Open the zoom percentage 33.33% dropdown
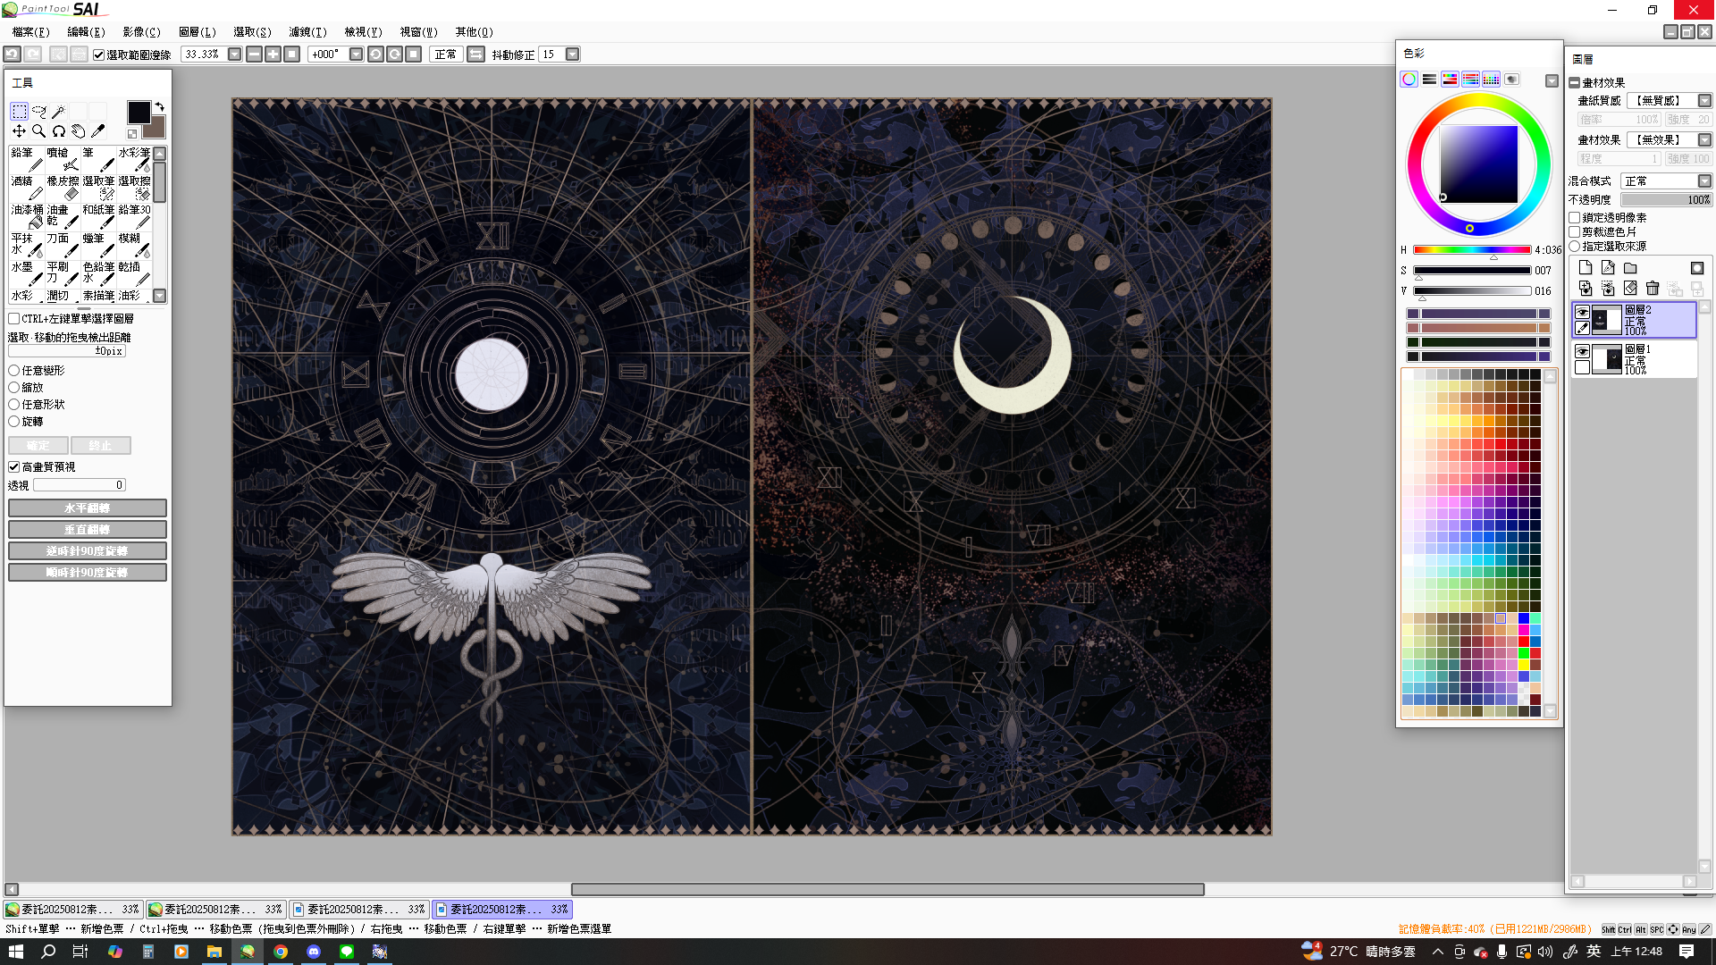The height and width of the screenshot is (965, 1716). [235, 55]
